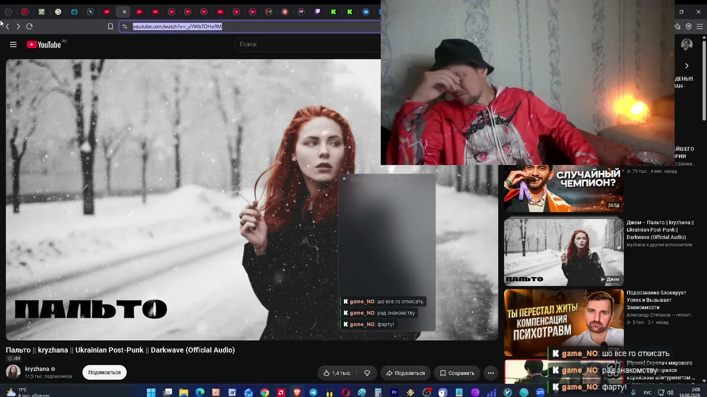707x397 pixels.
Task: Open more actions three-dot menu
Action: click(490, 373)
